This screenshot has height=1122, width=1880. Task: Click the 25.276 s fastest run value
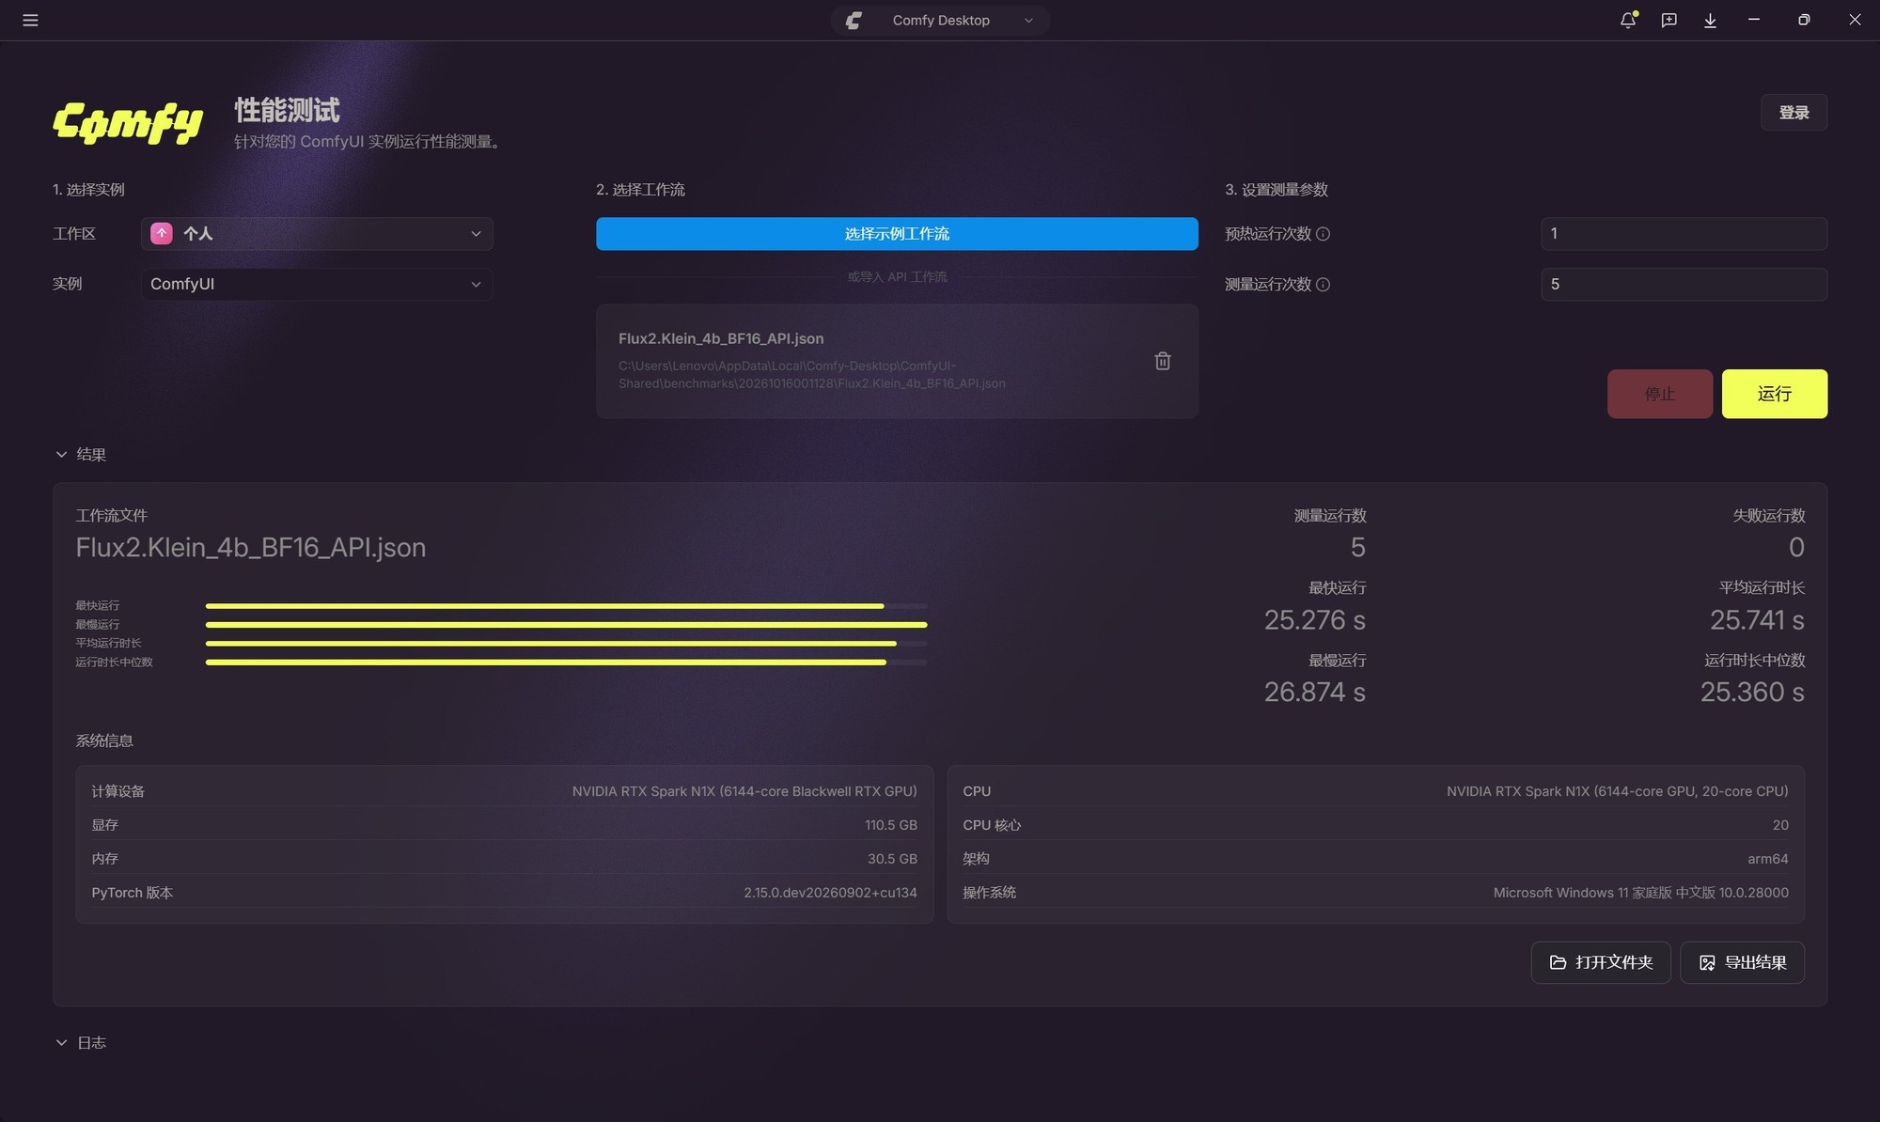(x=1314, y=620)
